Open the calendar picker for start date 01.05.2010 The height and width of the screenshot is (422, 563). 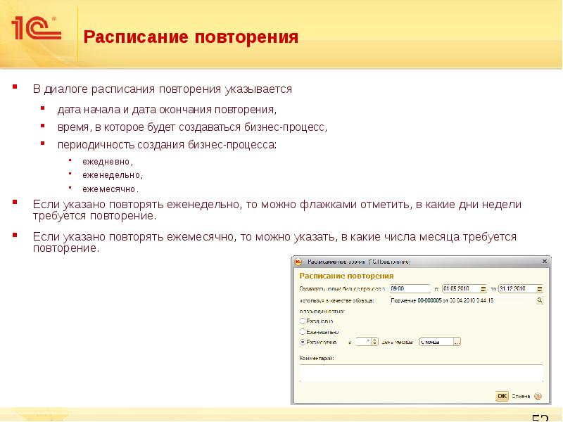click(483, 288)
